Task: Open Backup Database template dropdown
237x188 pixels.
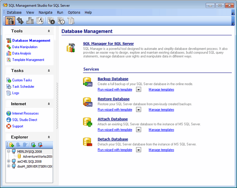Action: [138, 90]
